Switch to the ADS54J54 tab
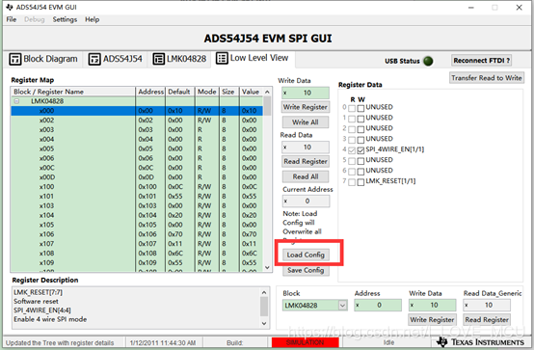This screenshot has width=534, height=350. (x=115, y=59)
